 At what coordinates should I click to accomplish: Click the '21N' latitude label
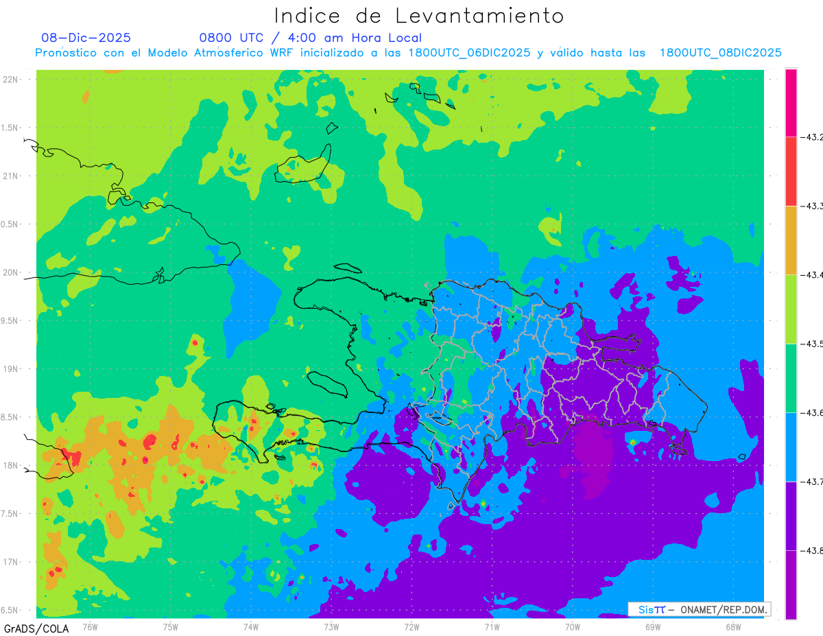(12, 176)
